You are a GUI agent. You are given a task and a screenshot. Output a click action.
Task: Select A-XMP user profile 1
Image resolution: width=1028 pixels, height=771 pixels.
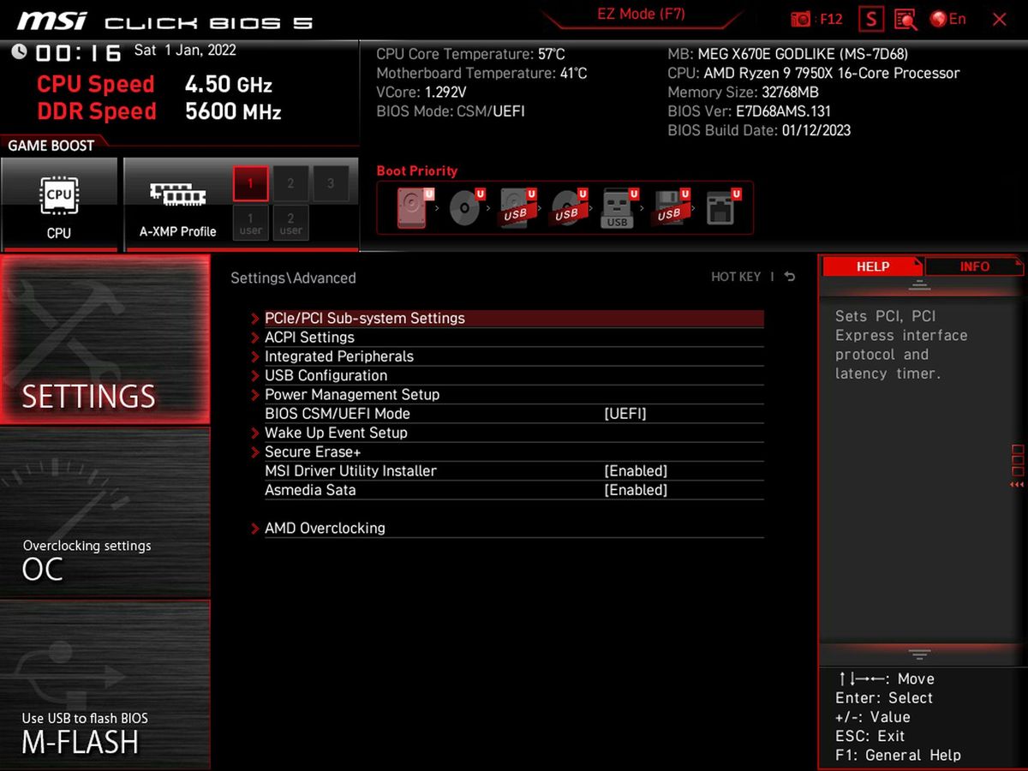[251, 223]
